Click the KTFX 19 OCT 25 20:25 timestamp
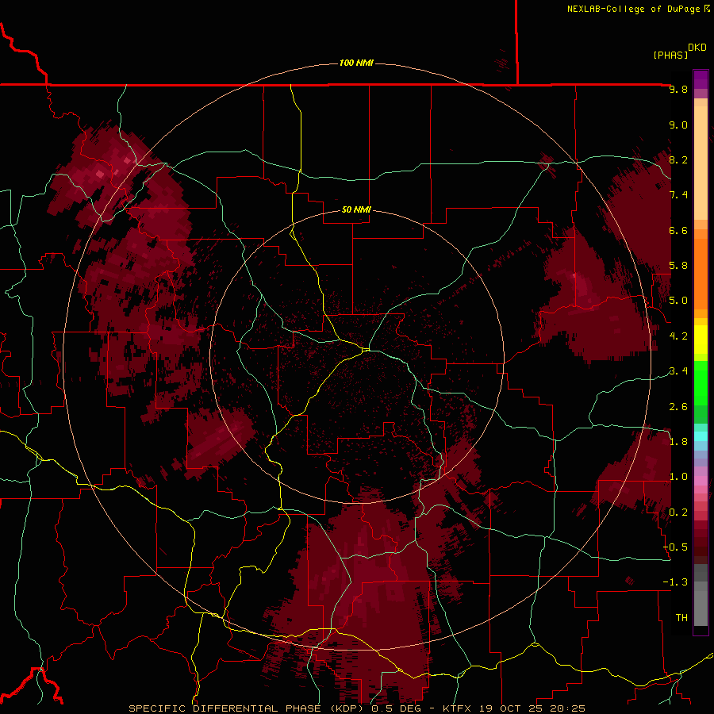 (513, 708)
